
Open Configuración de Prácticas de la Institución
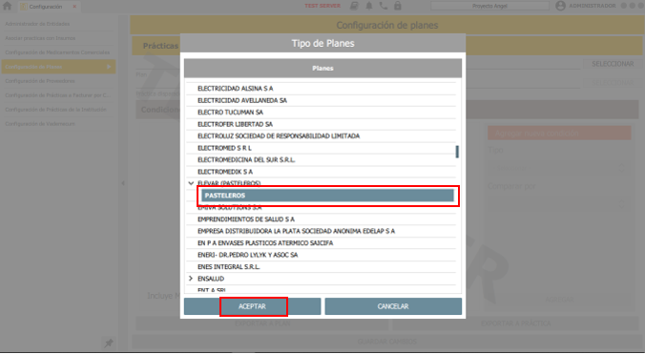57,110
